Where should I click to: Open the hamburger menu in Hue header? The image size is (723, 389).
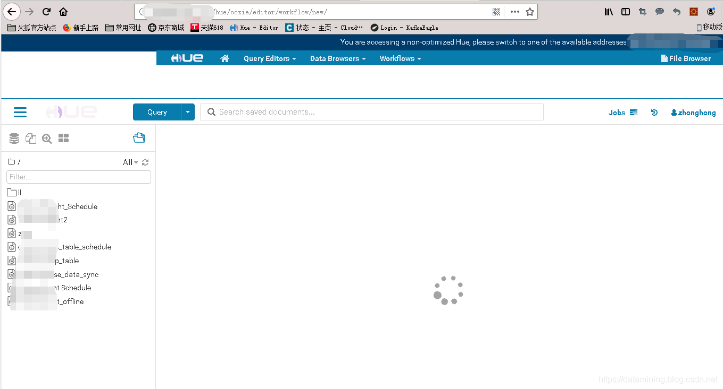pyautogui.click(x=20, y=112)
